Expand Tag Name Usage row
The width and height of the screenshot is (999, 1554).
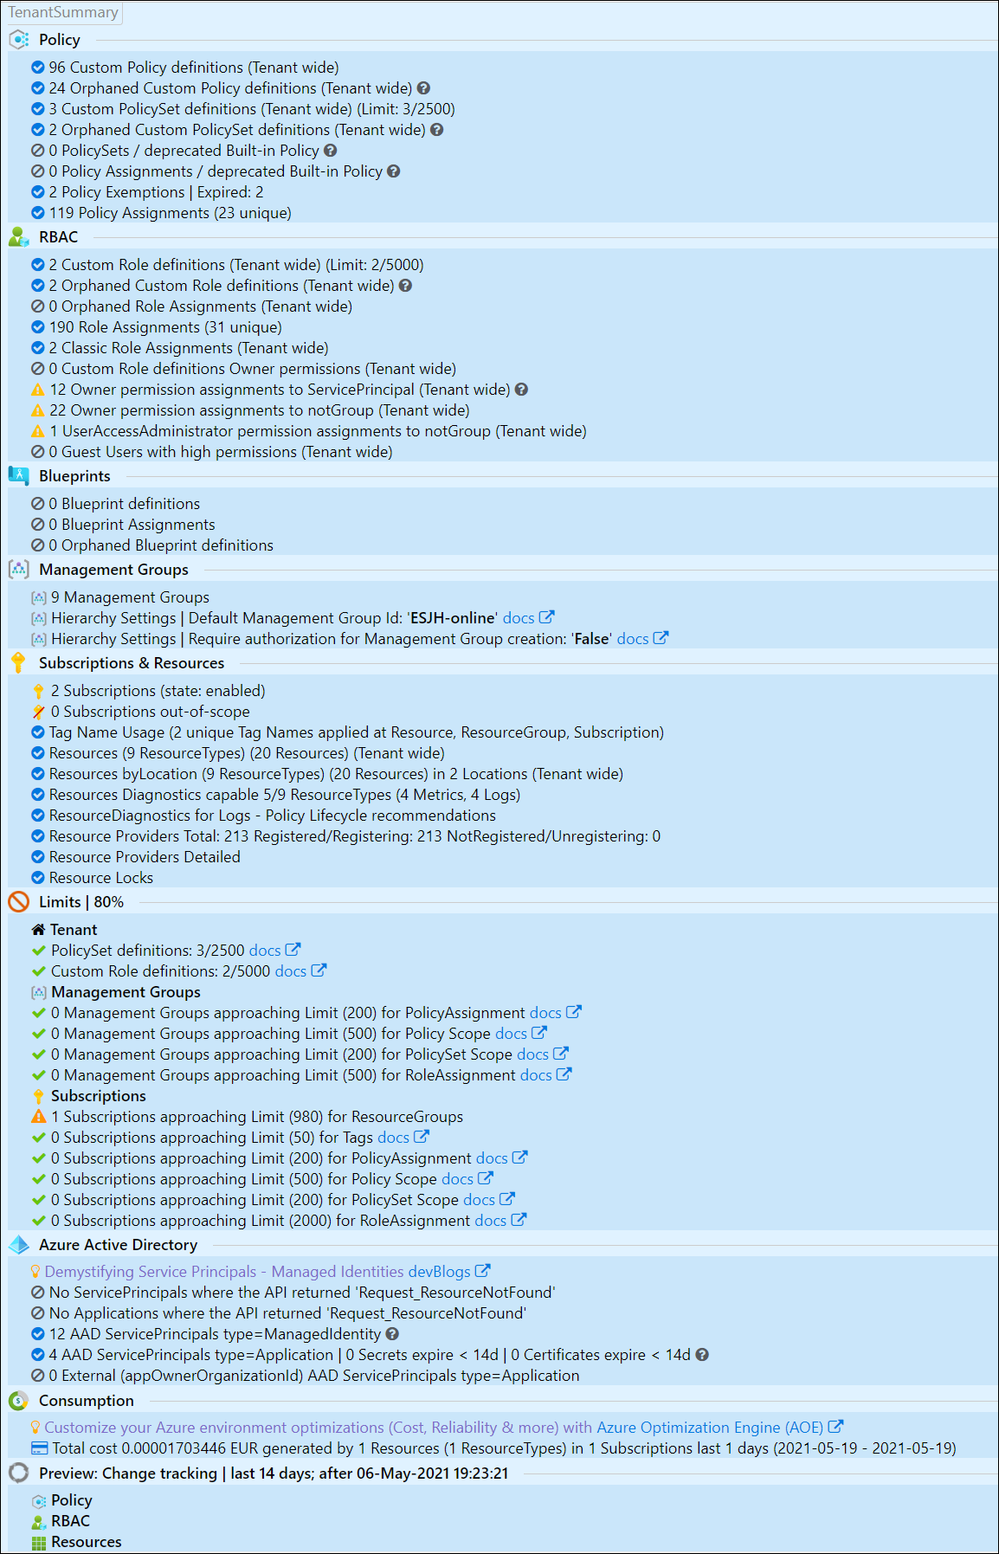357,732
